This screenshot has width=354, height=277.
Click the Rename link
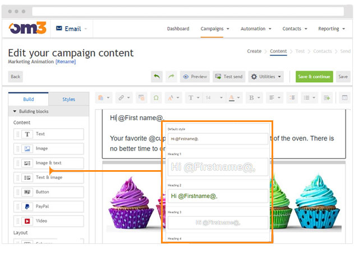[65, 62]
